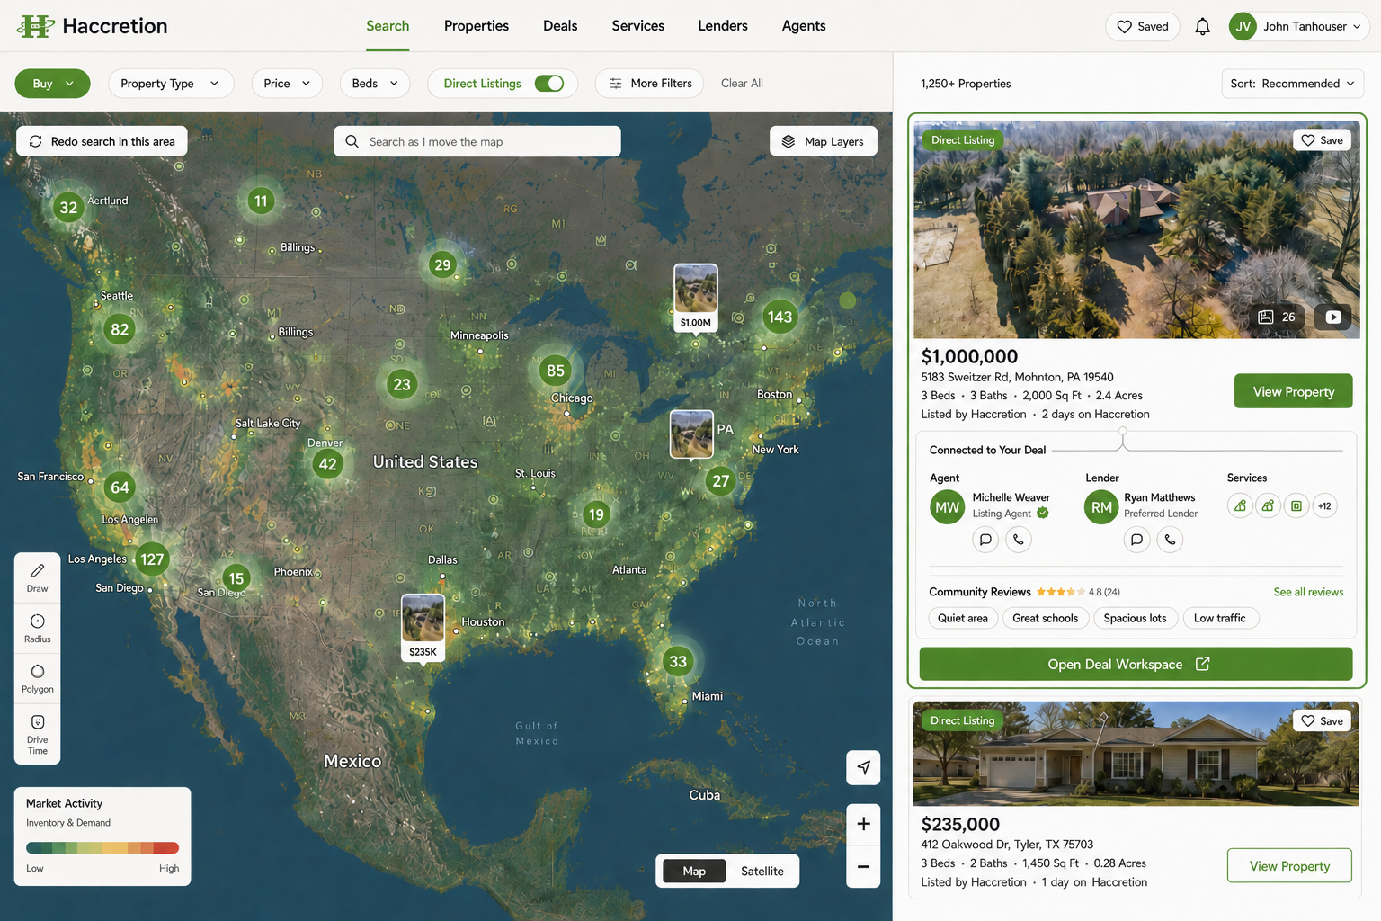
Task: Change Sort: Recommended option
Action: [x=1292, y=84]
